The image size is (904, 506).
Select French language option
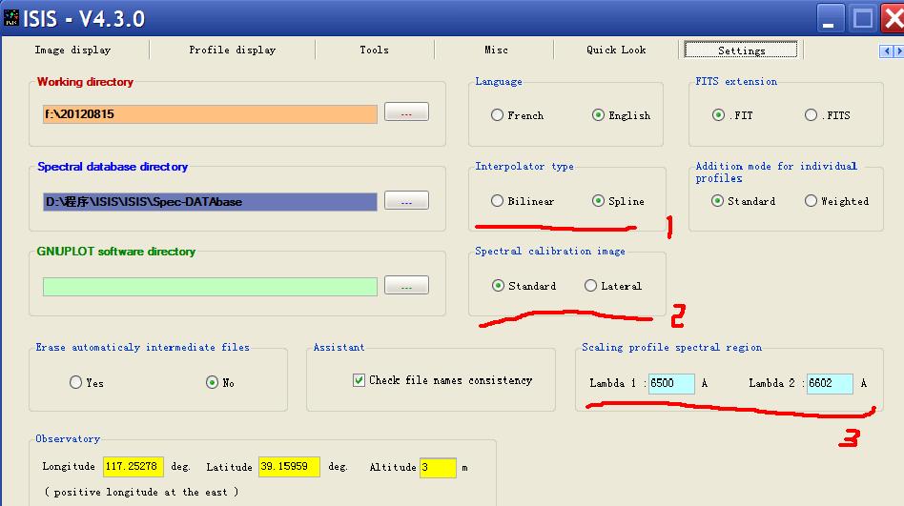497,114
